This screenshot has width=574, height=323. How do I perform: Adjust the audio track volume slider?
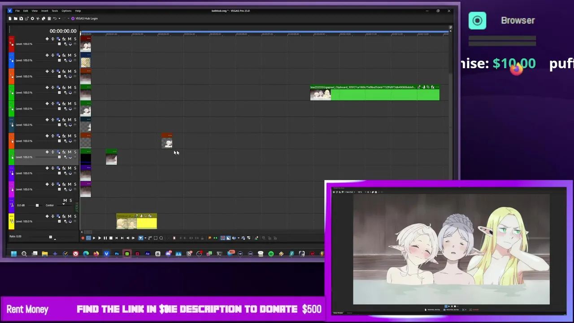click(x=37, y=205)
